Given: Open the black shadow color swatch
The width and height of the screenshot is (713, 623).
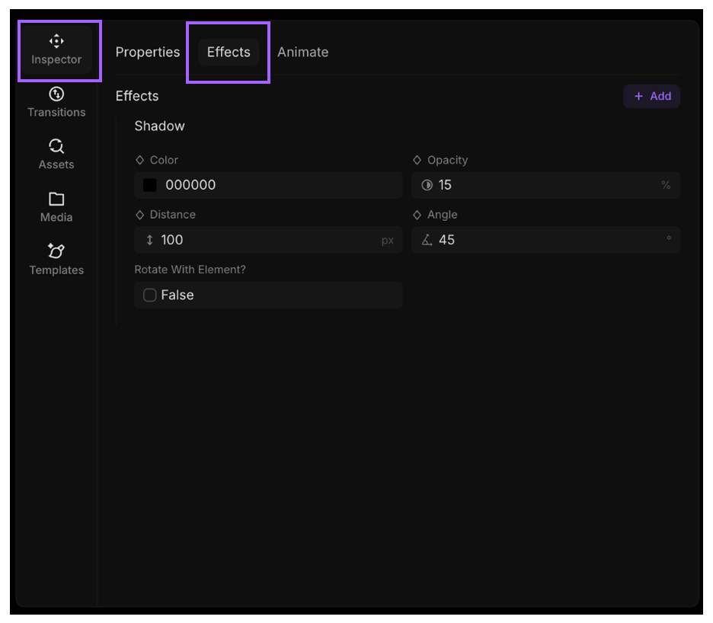Looking at the screenshot, I should [149, 184].
